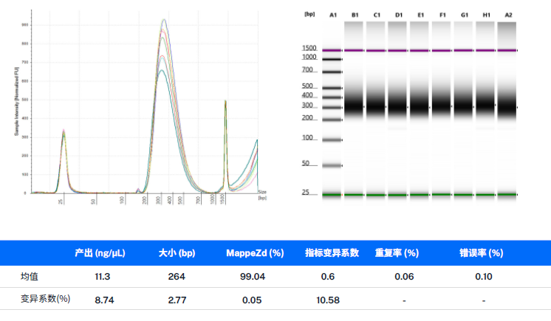The height and width of the screenshot is (321, 551).
Task: Click the 700 ladder size label on gel
Action: (x=308, y=70)
